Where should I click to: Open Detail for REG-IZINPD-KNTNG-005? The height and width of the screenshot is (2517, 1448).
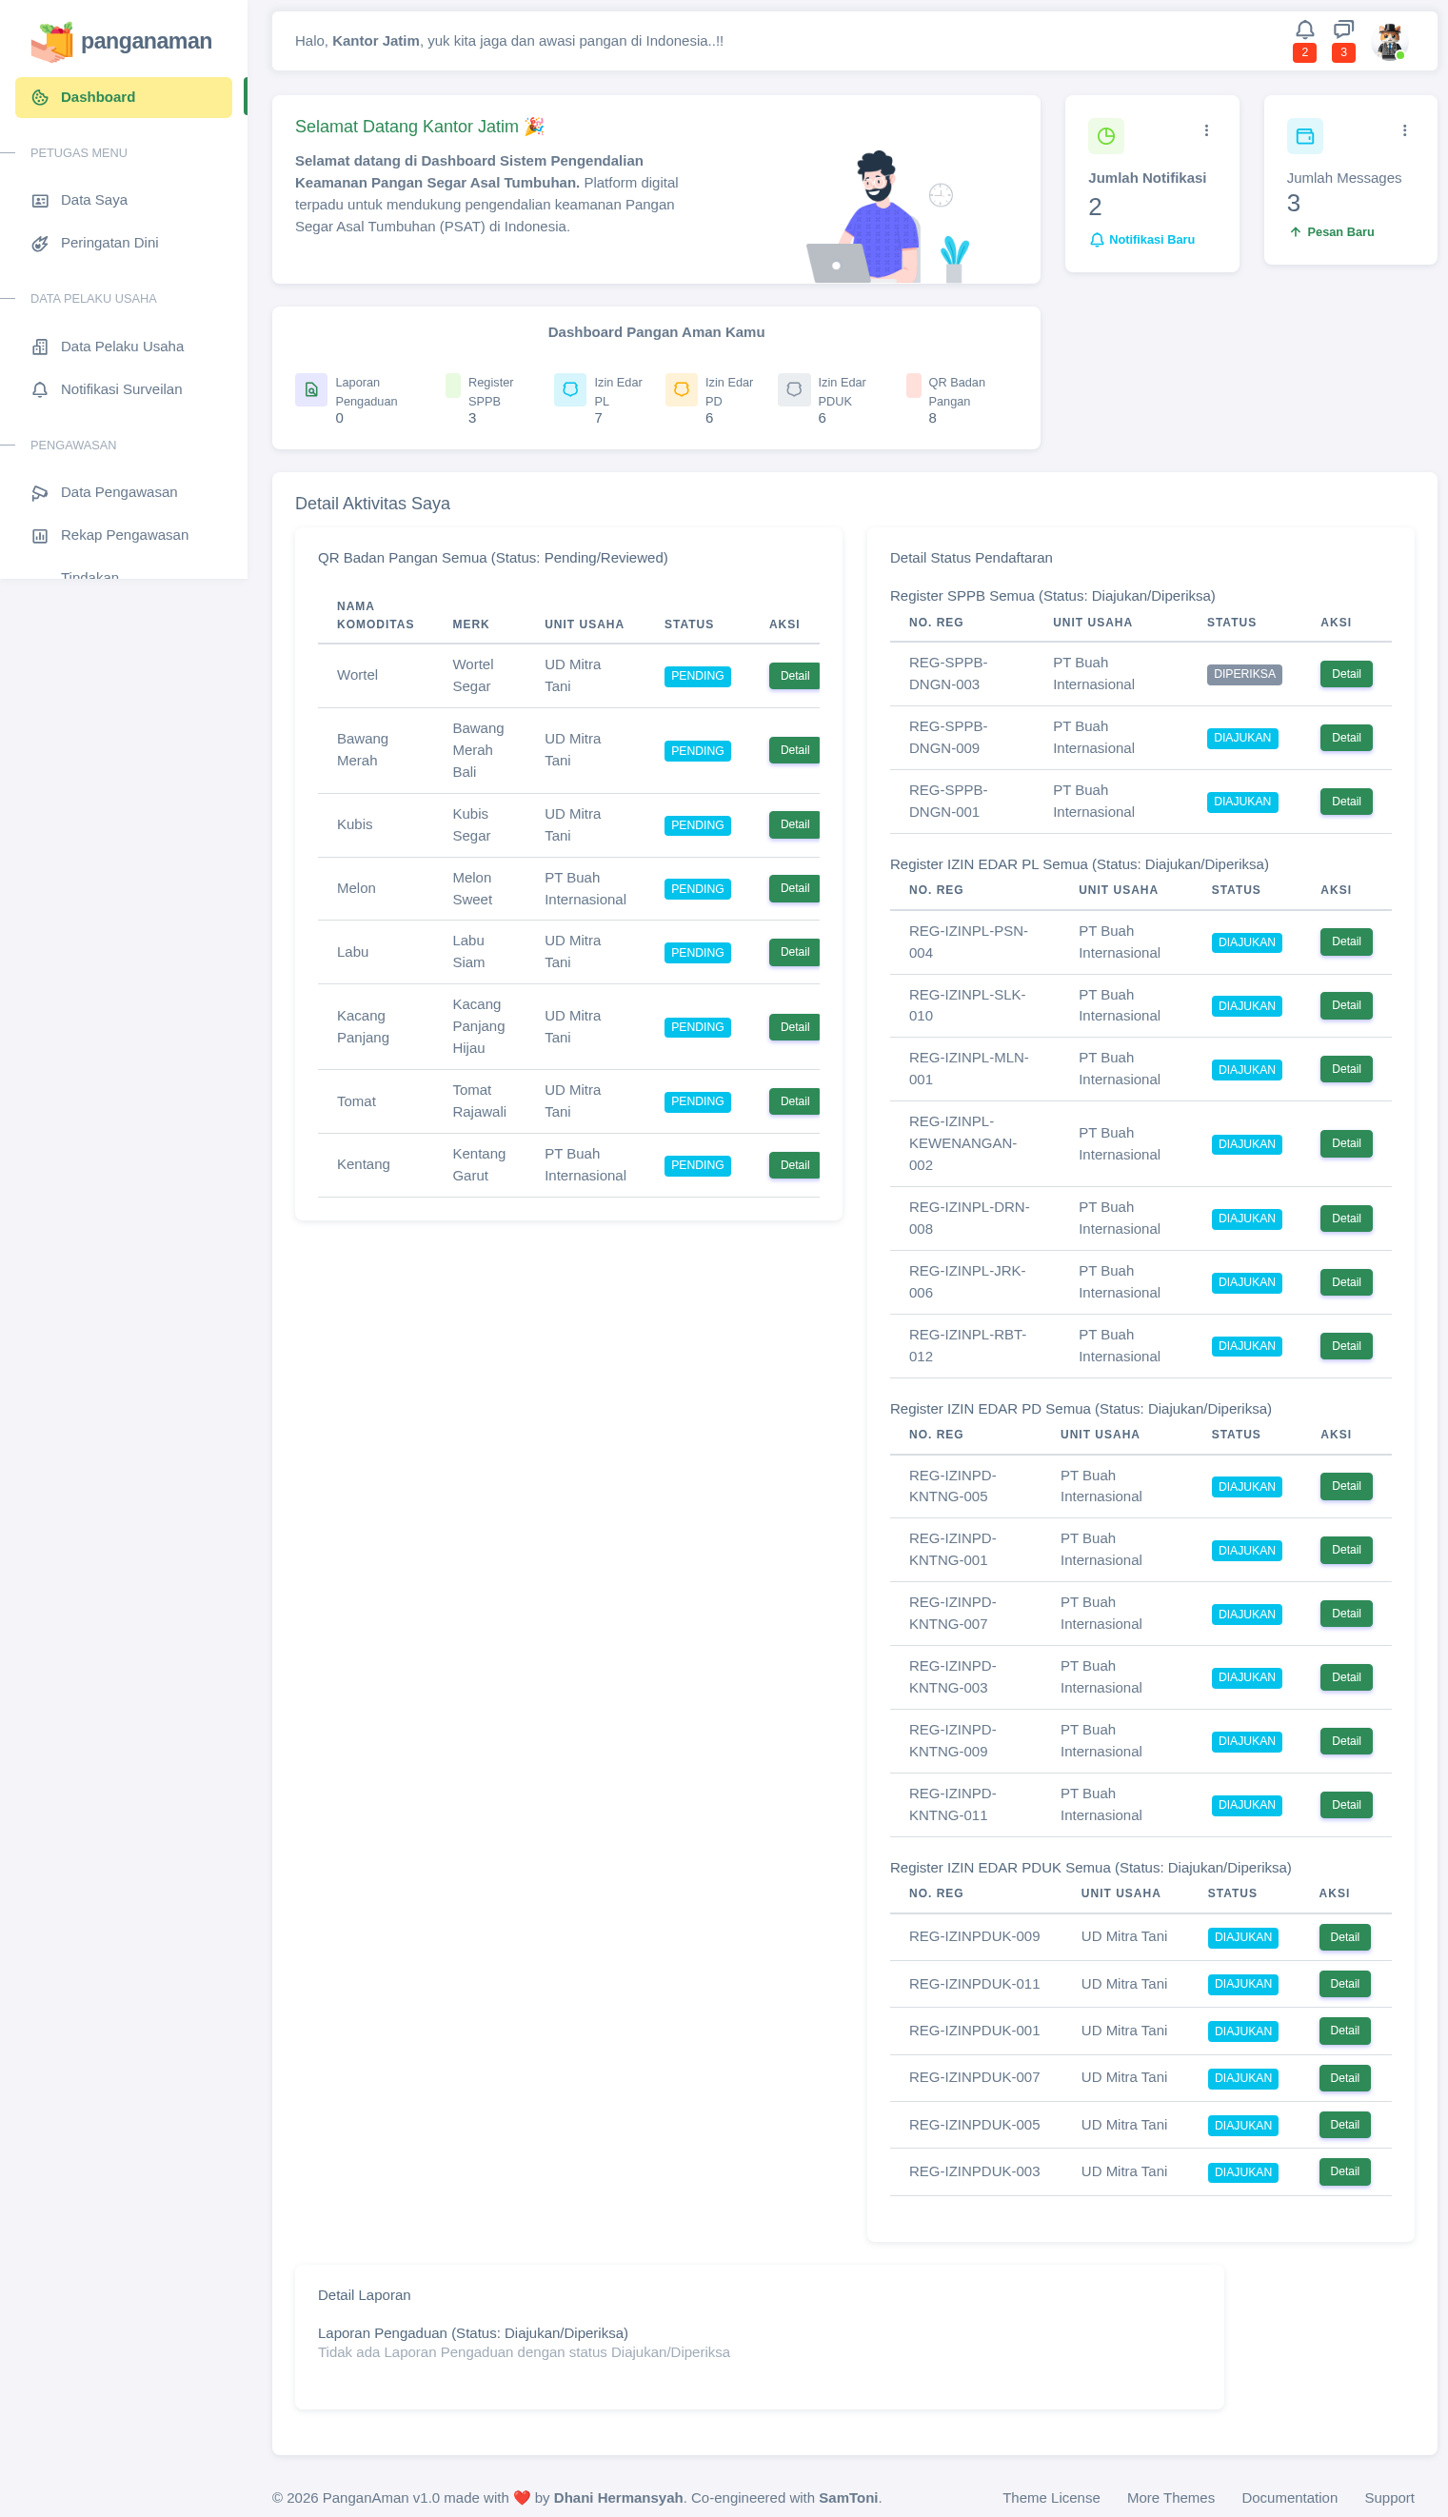pos(1345,1487)
